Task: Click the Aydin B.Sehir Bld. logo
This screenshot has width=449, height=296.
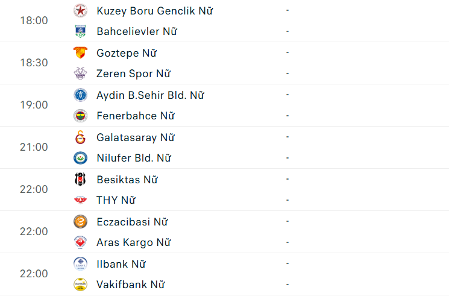Action: [x=80, y=95]
